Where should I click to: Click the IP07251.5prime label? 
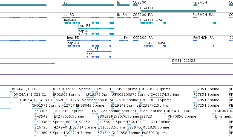206,106
